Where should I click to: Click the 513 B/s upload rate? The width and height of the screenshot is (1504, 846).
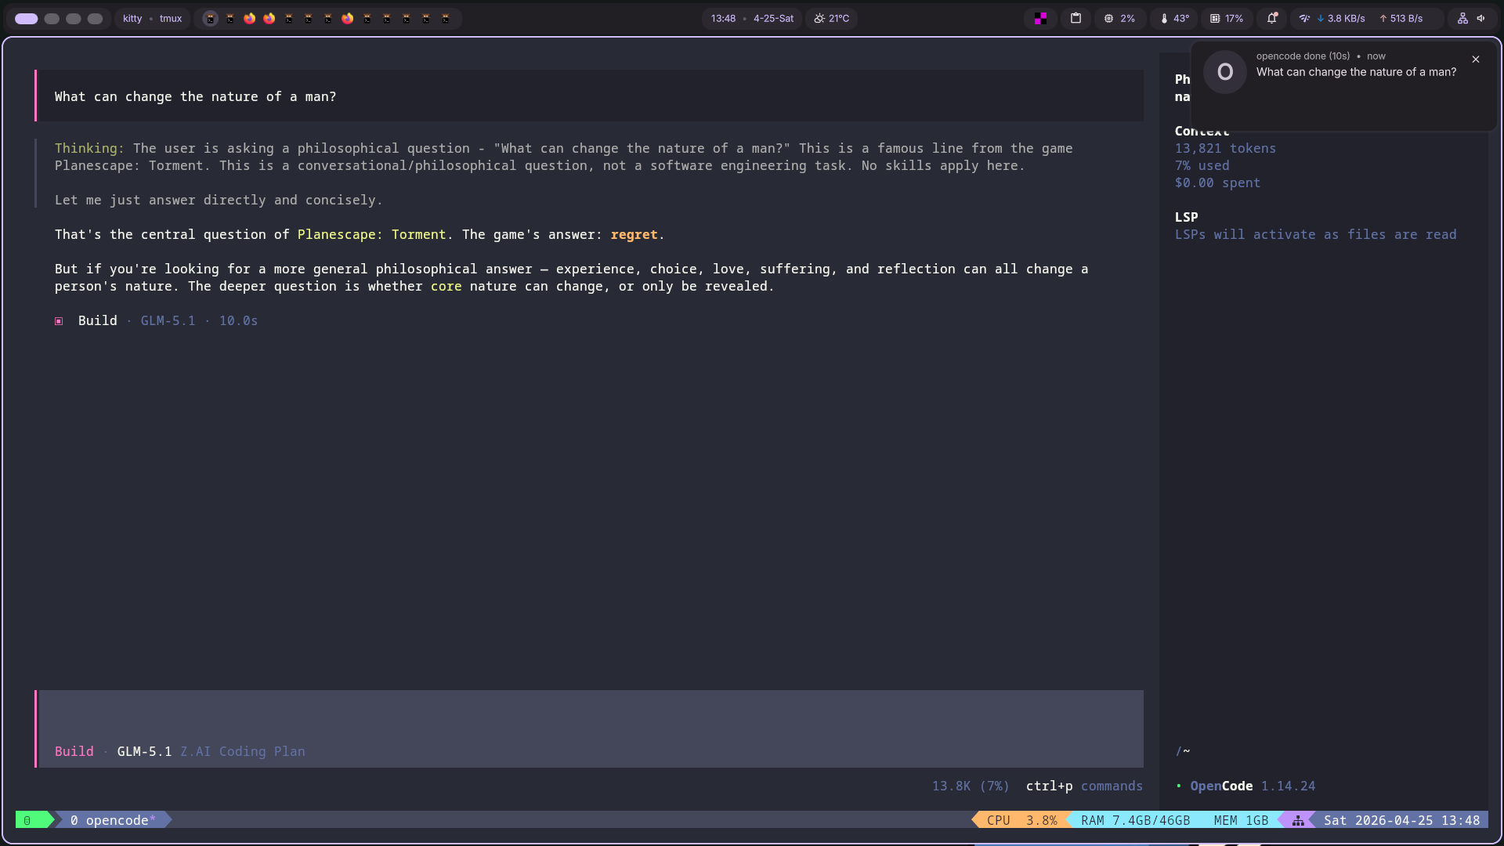(x=1401, y=19)
